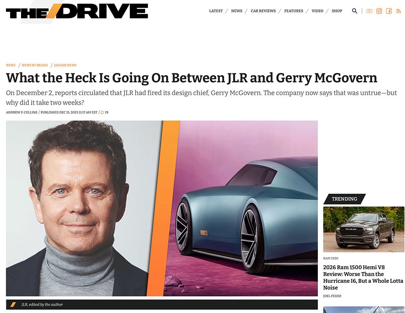Select Car Reviews in the navigation
The height and width of the screenshot is (313, 405).
[x=263, y=11]
